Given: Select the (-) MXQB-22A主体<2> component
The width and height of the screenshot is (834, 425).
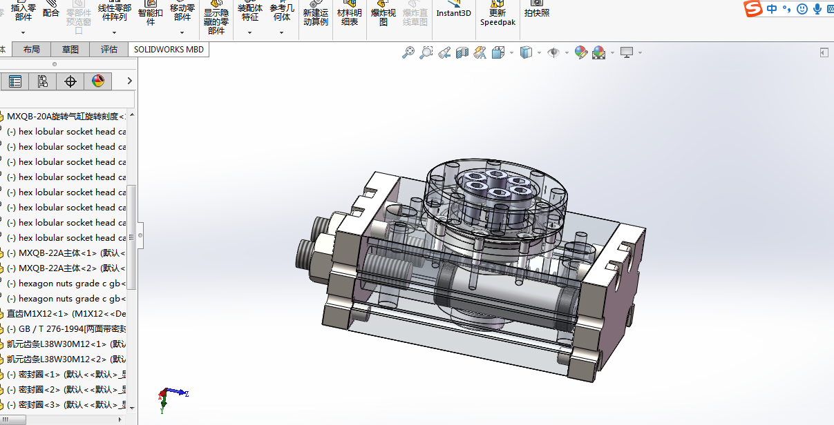Looking at the screenshot, I should pyautogui.click(x=66, y=268).
